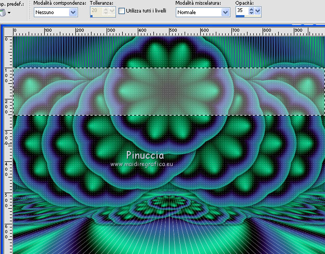
Task: Click the Pinuccia watermark text on the canvas
Action: (145, 155)
